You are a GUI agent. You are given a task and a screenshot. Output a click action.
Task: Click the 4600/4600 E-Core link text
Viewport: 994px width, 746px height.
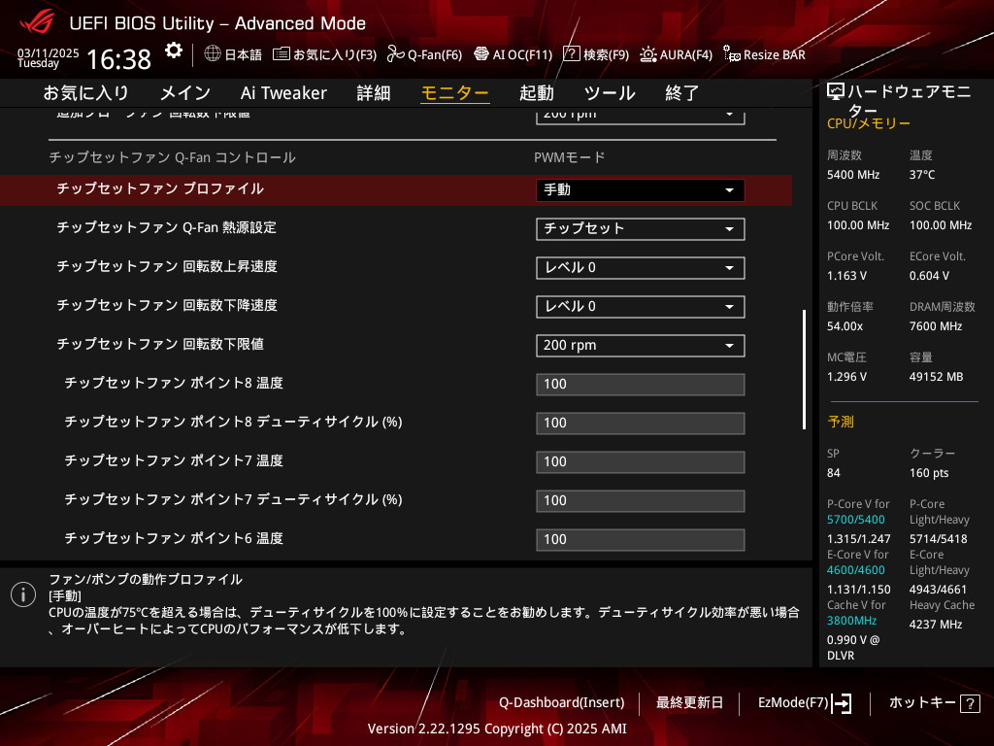[856, 570]
